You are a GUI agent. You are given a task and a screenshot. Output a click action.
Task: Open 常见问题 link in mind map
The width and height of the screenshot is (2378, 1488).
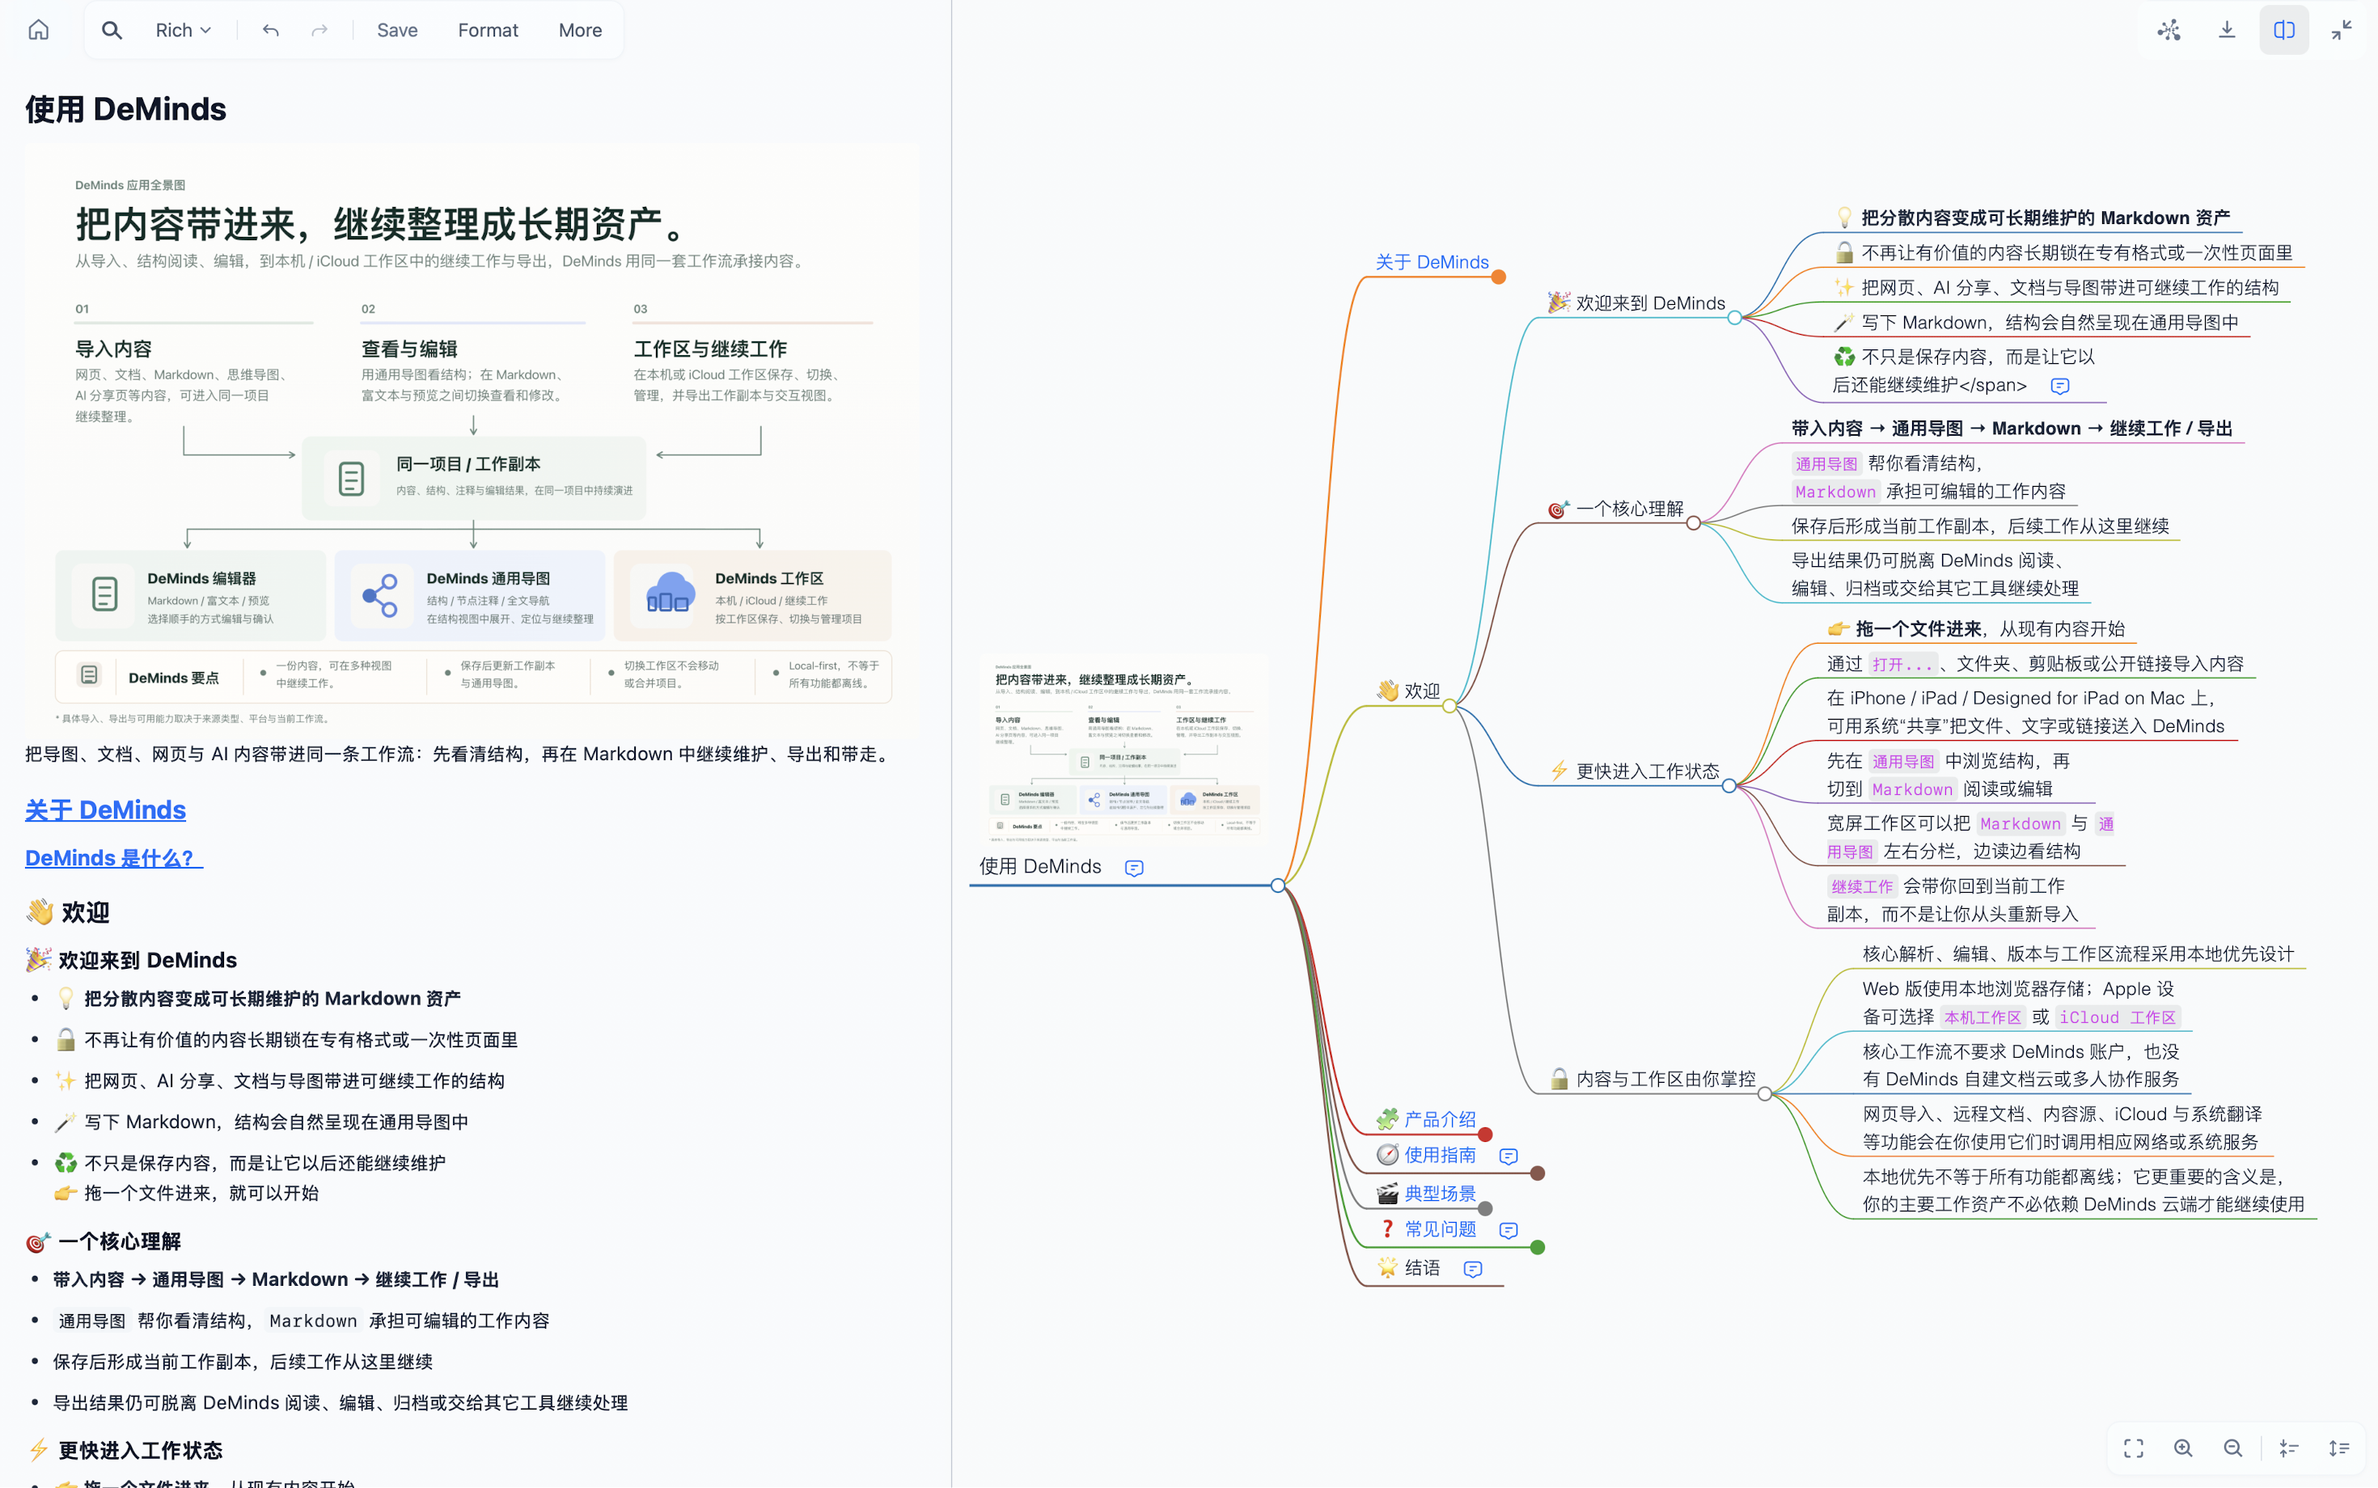(x=1439, y=1229)
